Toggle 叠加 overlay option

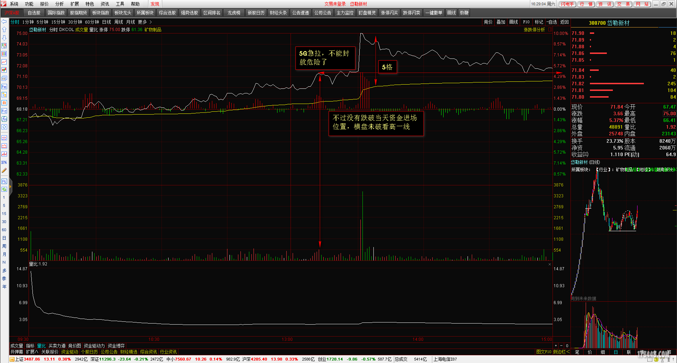[x=501, y=22]
